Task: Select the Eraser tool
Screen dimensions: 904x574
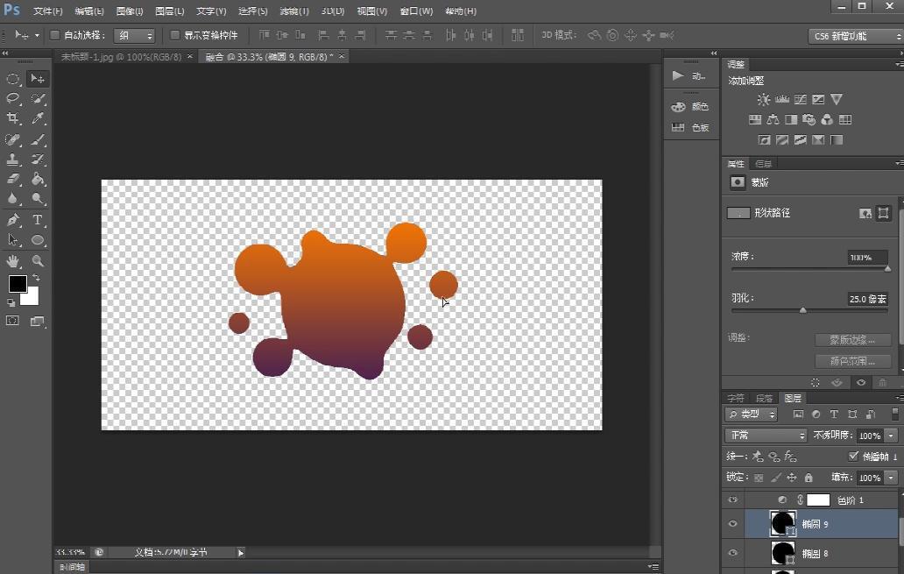Action: pyautogui.click(x=12, y=180)
